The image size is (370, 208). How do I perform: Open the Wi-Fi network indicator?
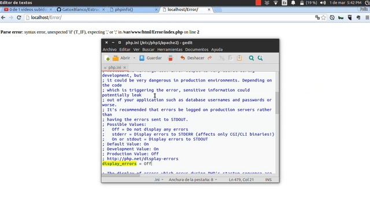[x=276, y=3]
